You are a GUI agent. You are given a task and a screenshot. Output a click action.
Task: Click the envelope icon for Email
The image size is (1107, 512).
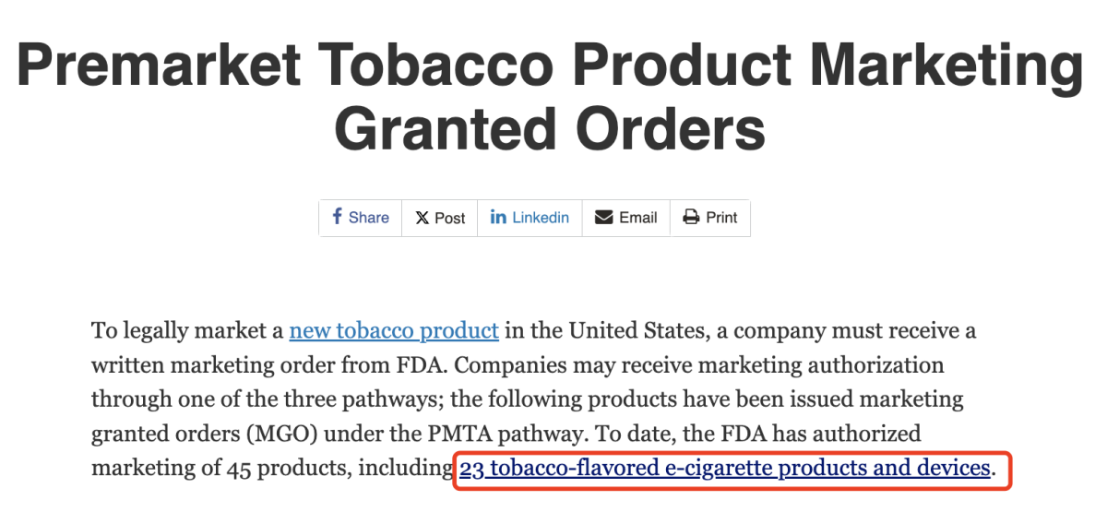tap(604, 217)
